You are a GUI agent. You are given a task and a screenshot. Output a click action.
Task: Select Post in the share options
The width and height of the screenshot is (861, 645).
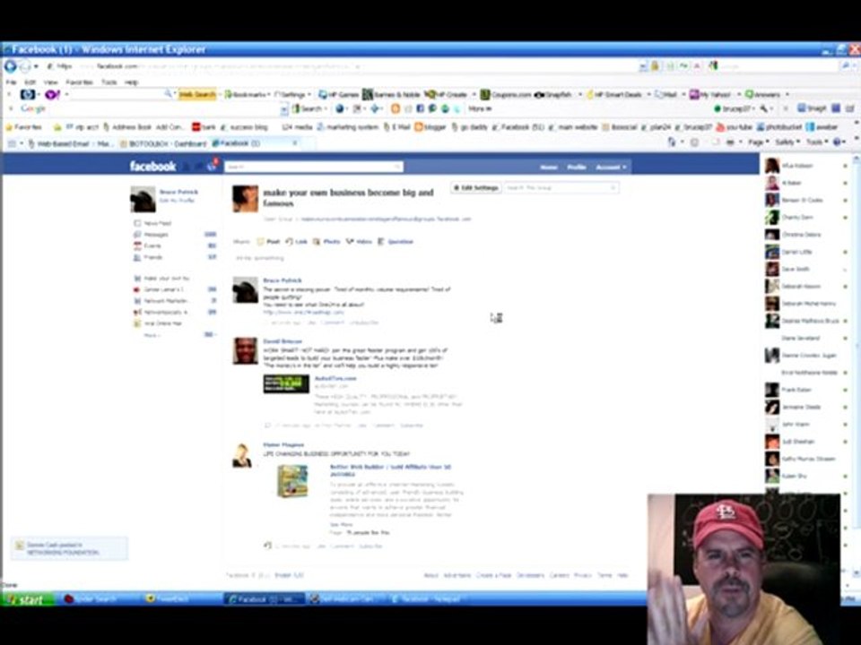point(268,241)
